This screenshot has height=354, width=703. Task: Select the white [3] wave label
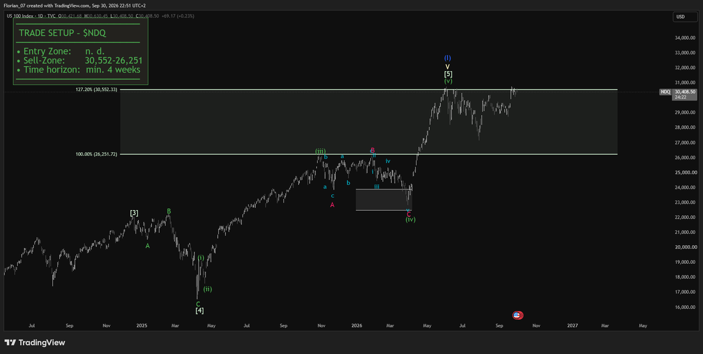(134, 213)
